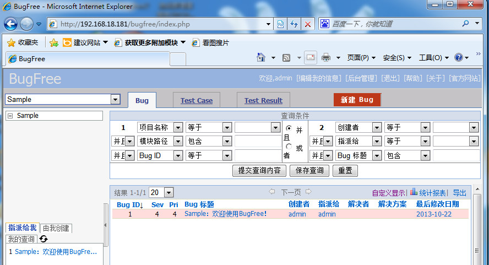The image size is (489, 265).
Task: Open the address bar history dropdown
Action: (x=268, y=24)
